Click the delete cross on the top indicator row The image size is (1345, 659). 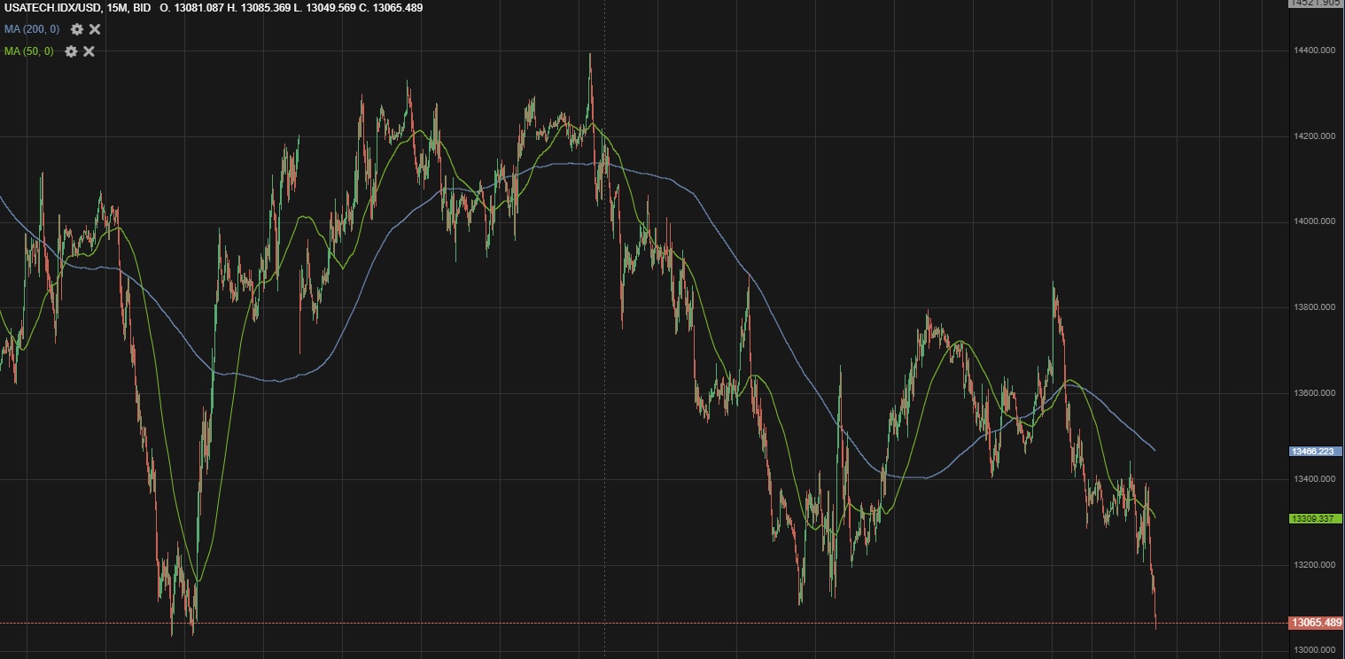tap(94, 28)
